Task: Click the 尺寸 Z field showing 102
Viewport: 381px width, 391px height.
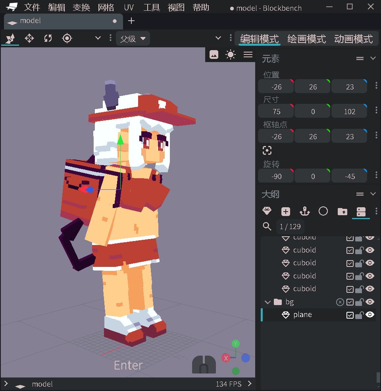Action: (349, 111)
